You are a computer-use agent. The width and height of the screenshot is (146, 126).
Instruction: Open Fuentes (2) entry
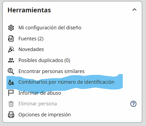click(x=31, y=39)
